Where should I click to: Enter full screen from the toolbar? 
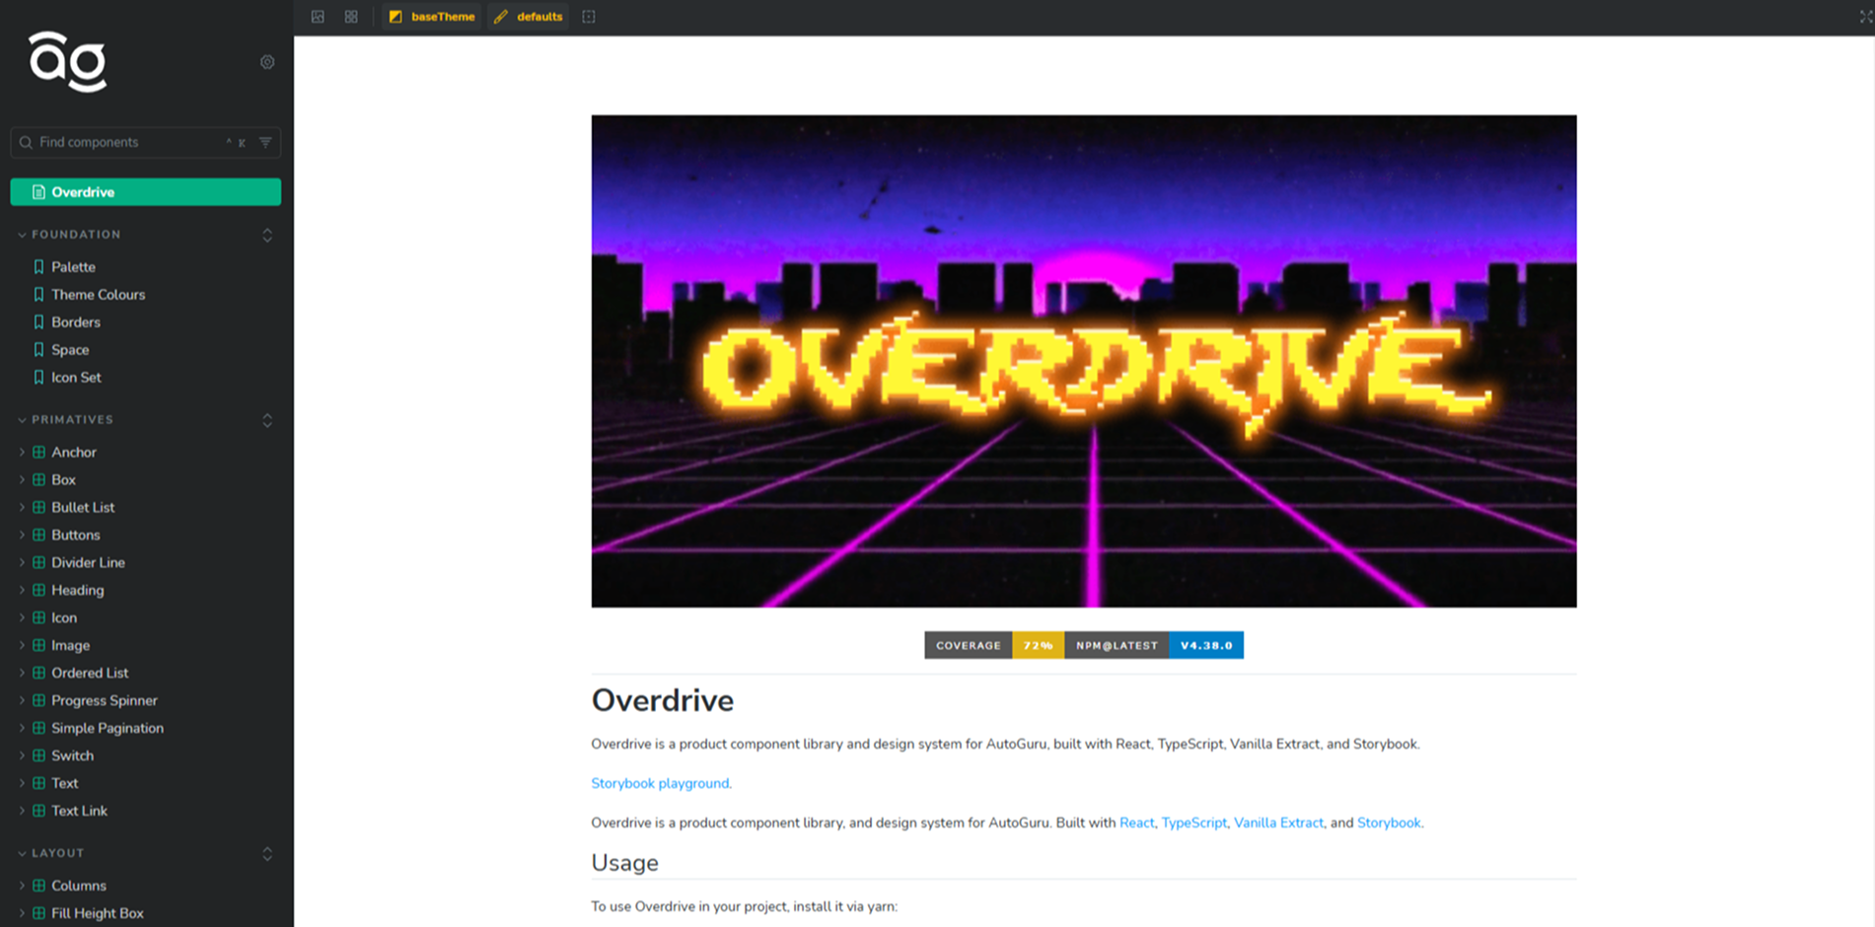click(x=1865, y=17)
